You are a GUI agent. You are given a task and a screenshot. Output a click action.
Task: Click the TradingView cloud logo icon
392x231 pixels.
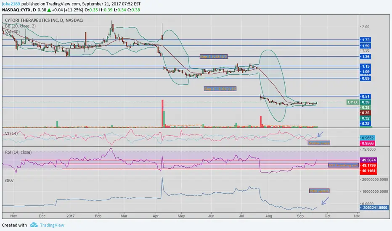coord(34,225)
